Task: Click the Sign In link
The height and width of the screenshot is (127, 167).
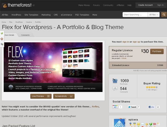Action: pyautogui.click(x=160, y=5)
